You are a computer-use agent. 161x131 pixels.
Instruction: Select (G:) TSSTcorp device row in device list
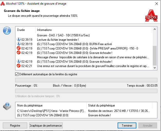pyautogui.click(x=43, y=115)
